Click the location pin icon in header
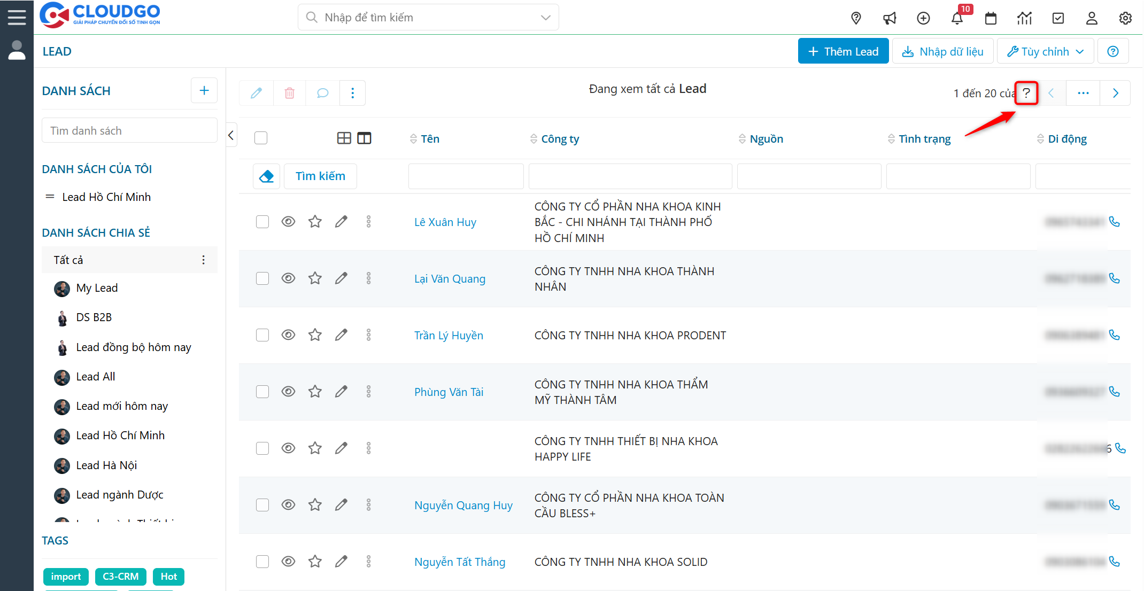The height and width of the screenshot is (591, 1144). (x=856, y=18)
